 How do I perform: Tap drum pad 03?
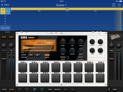[45, 67]
